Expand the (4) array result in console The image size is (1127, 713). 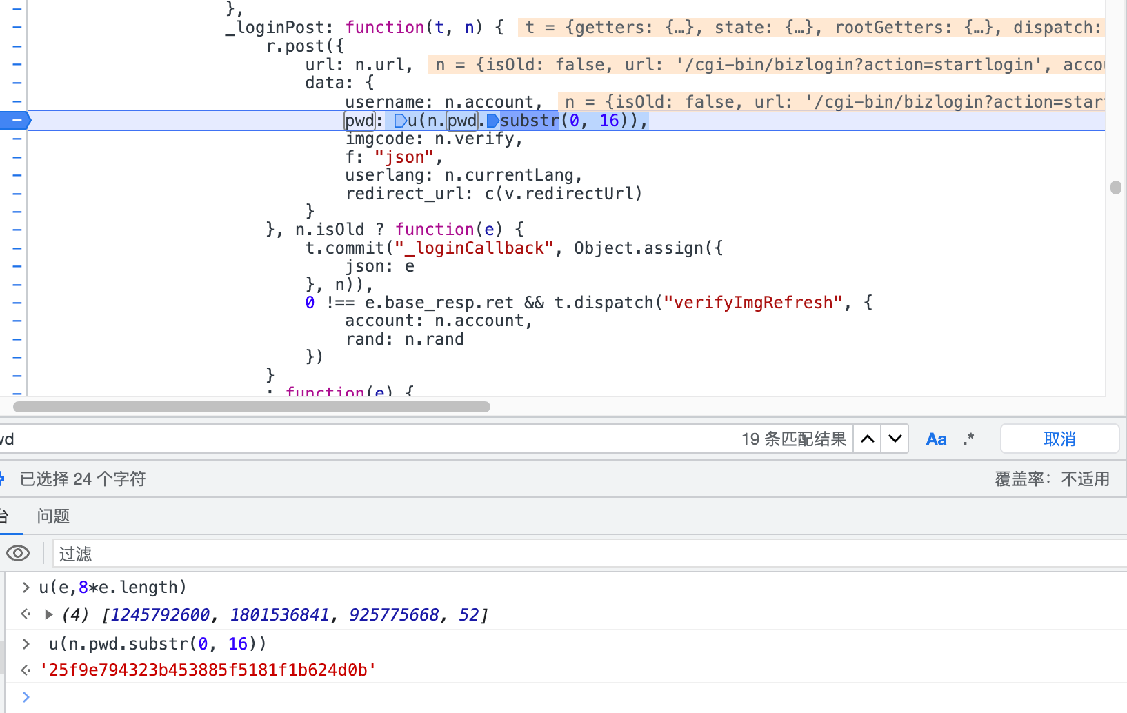click(49, 614)
